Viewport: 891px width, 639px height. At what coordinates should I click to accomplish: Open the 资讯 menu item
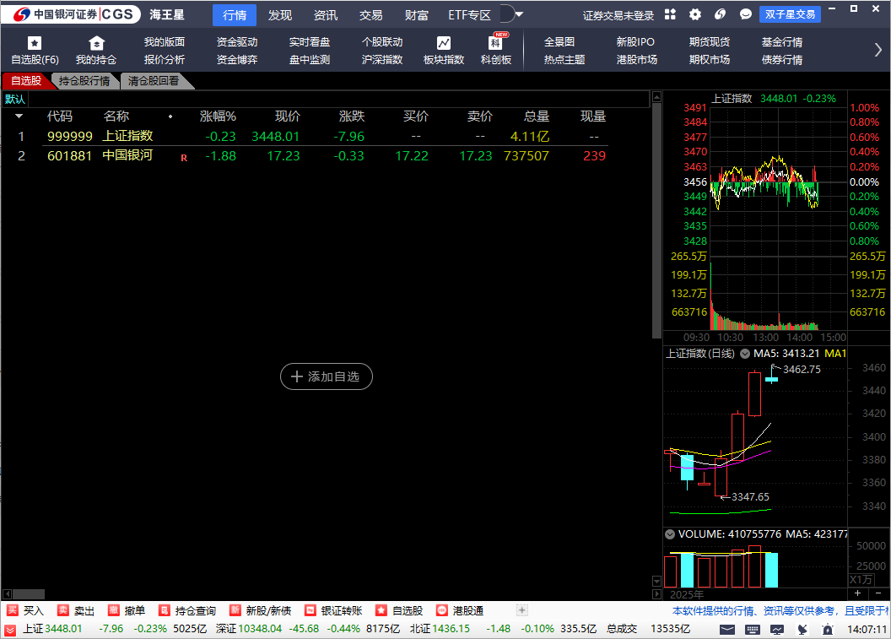tap(326, 14)
